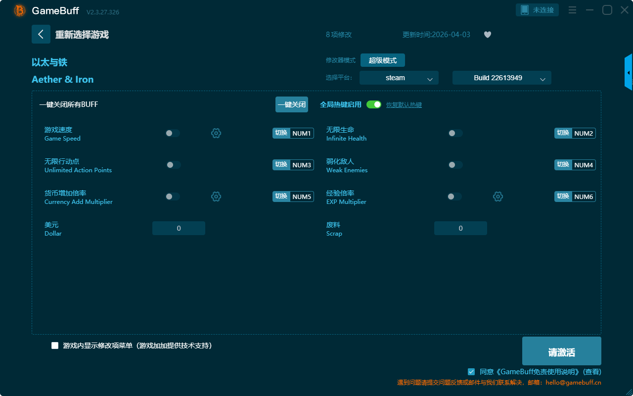Toggle Infinite Health switch
This screenshot has height=396, width=633.
pyautogui.click(x=455, y=133)
